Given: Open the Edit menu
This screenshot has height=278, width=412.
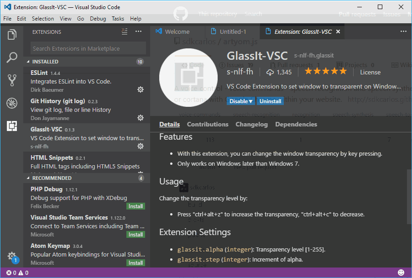Looking at the screenshot, I should (x=21, y=19).
